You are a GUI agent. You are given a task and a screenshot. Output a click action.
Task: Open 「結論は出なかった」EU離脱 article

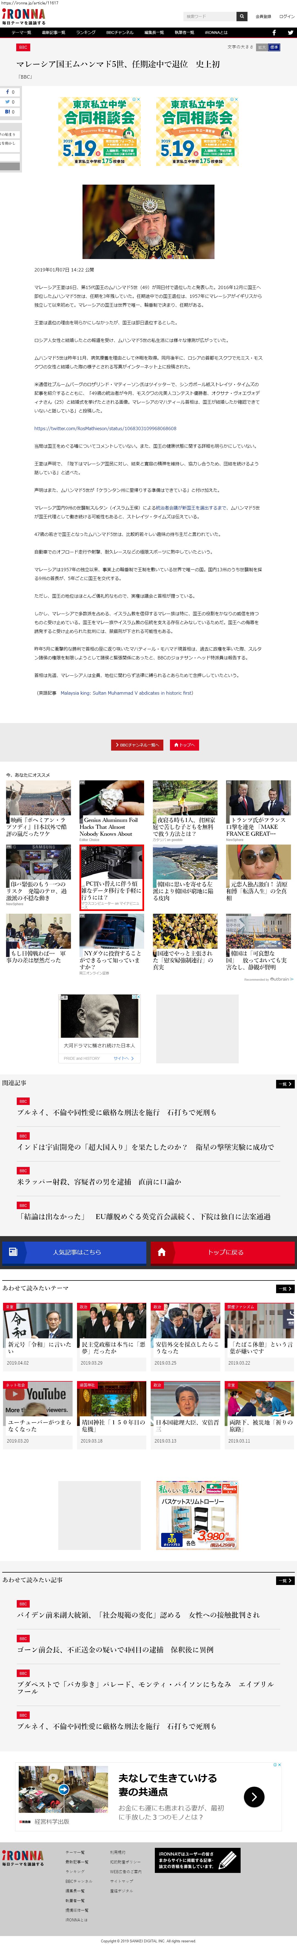(x=144, y=1217)
